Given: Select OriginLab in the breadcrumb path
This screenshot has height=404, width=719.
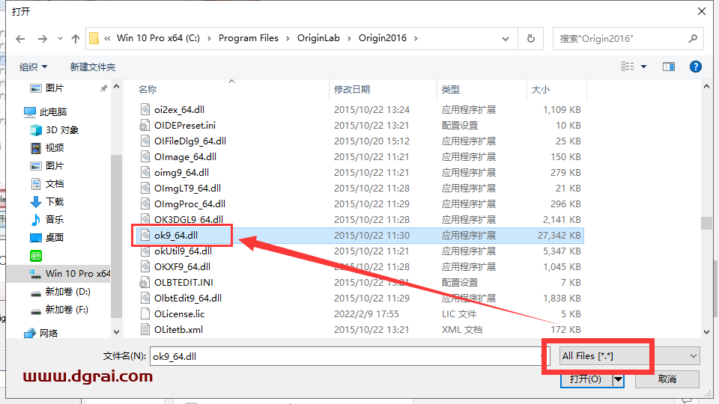Looking at the screenshot, I should coord(318,38).
